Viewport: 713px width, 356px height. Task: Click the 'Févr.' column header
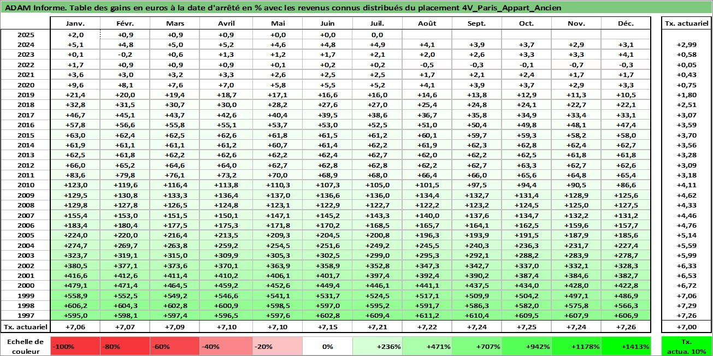click(x=125, y=23)
